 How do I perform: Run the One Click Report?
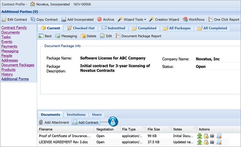224,20
